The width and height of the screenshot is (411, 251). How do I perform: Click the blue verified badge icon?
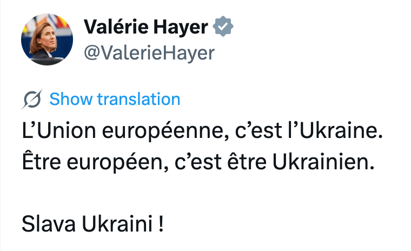(x=223, y=27)
